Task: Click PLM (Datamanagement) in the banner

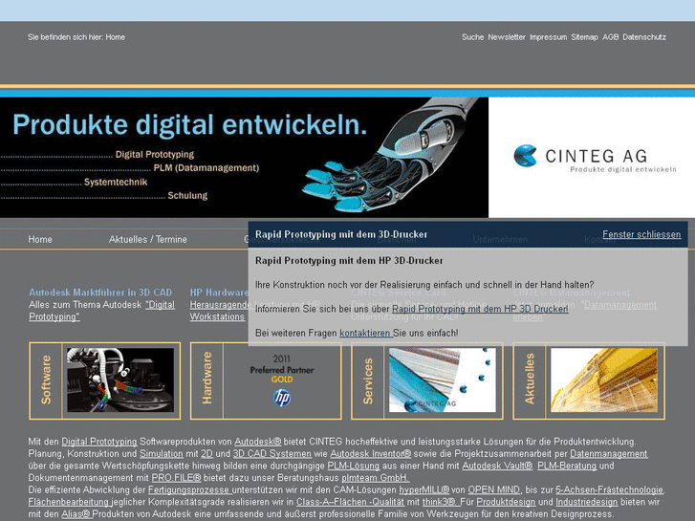Action: pos(206,168)
